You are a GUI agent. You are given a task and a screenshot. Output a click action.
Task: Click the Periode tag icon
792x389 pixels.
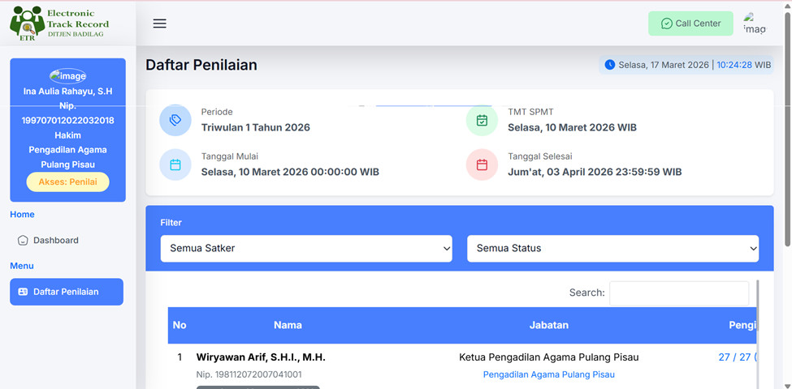pyautogui.click(x=175, y=120)
